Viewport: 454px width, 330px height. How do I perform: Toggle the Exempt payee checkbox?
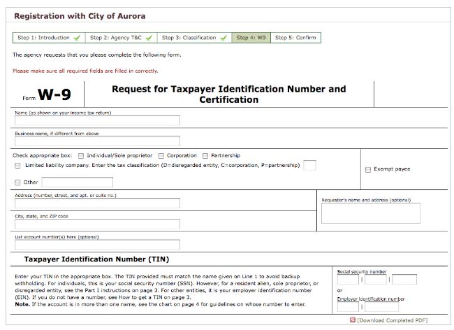[x=368, y=169]
